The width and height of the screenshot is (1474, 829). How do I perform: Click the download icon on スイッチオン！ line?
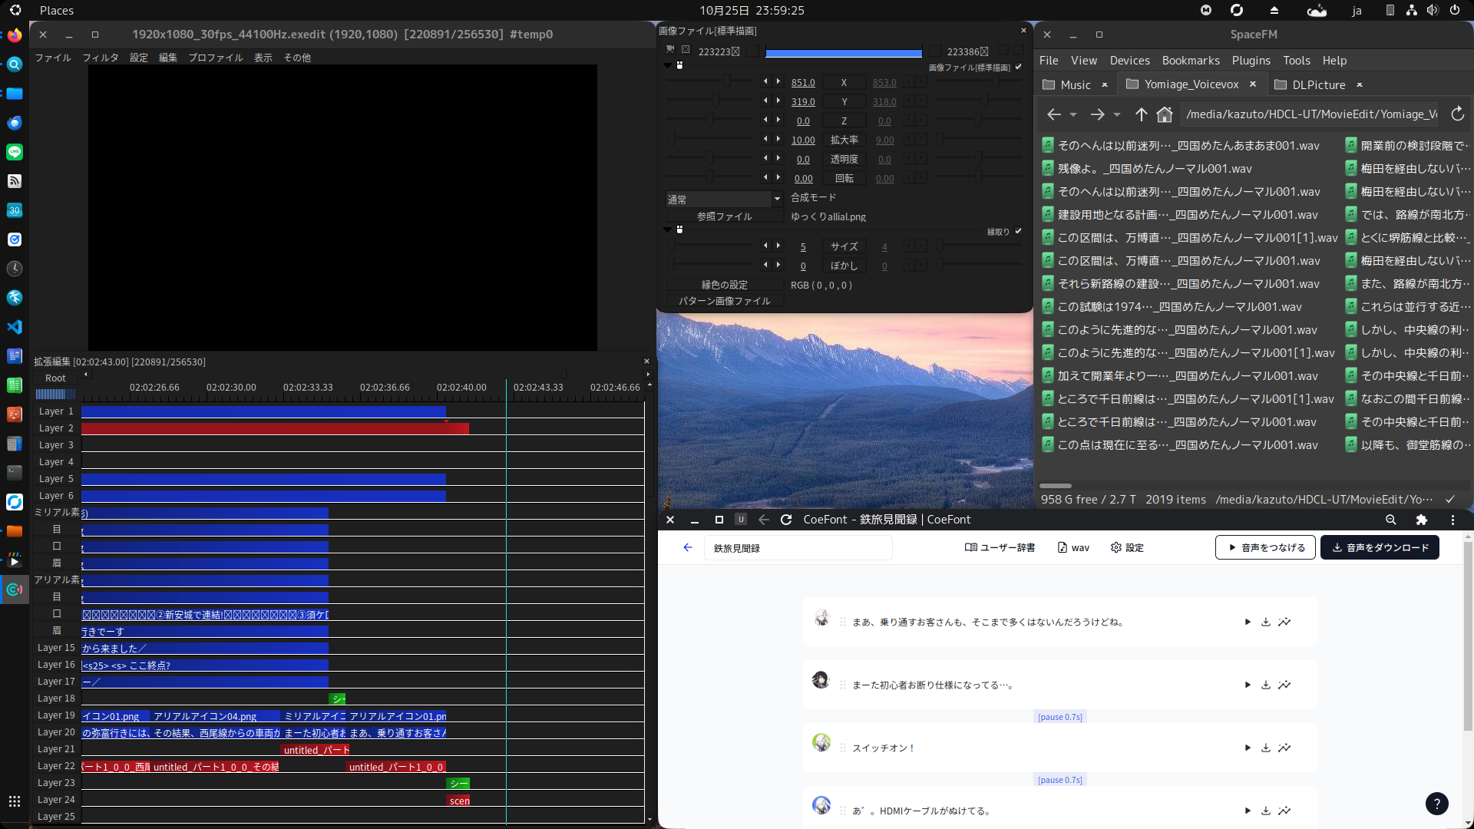click(1266, 748)
